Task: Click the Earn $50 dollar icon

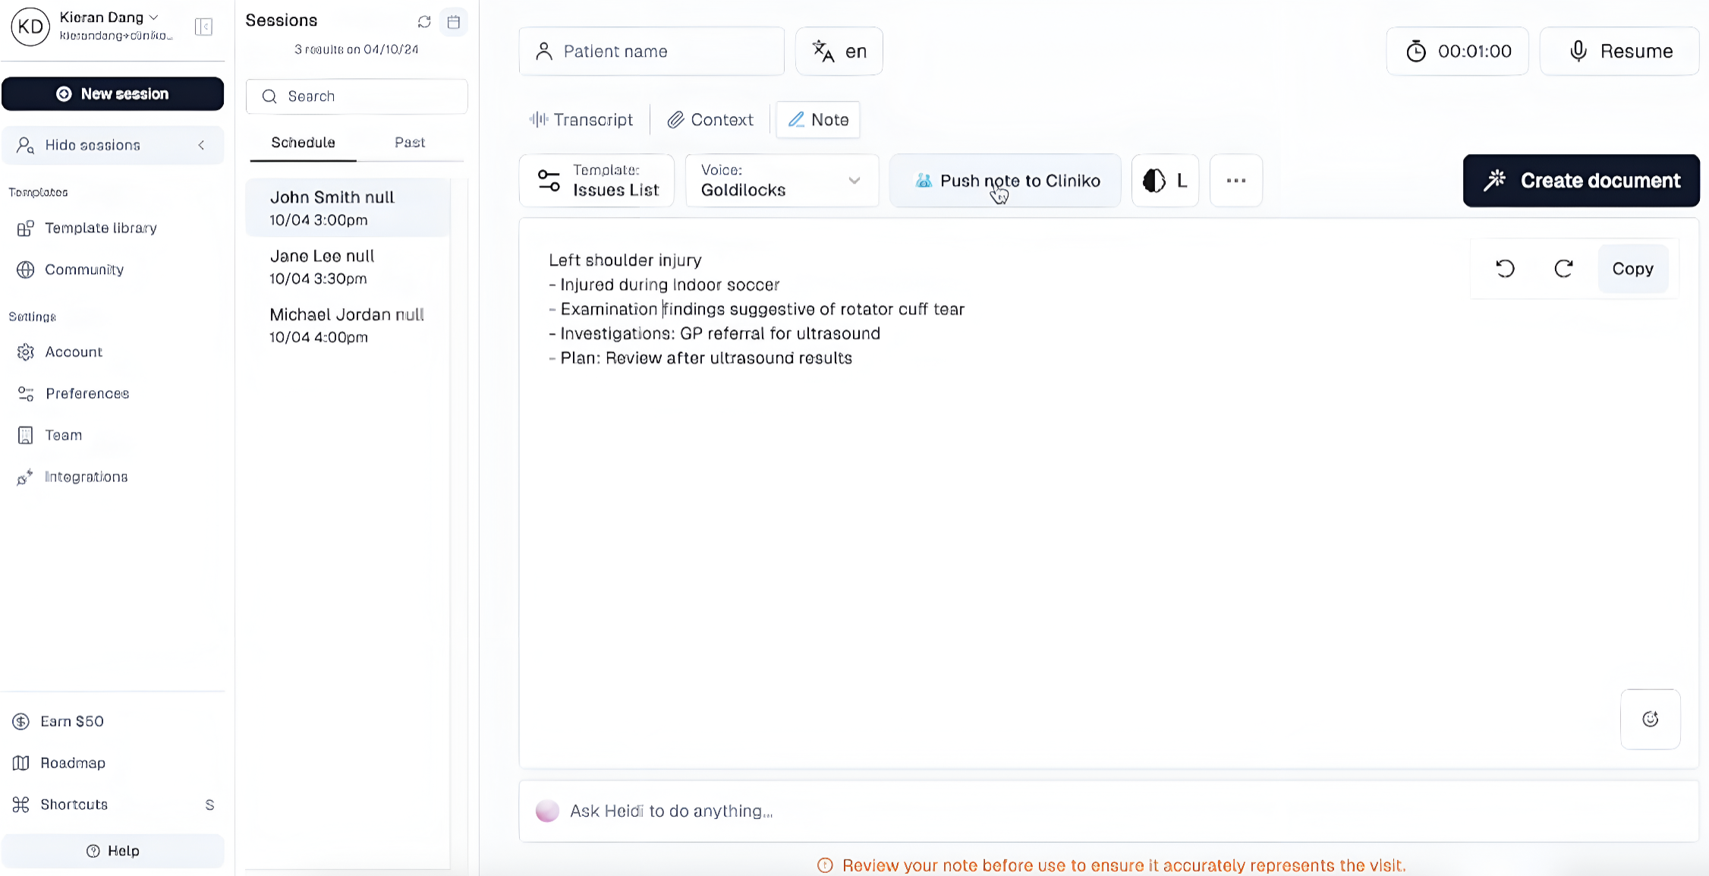Action: pos(20,721)
